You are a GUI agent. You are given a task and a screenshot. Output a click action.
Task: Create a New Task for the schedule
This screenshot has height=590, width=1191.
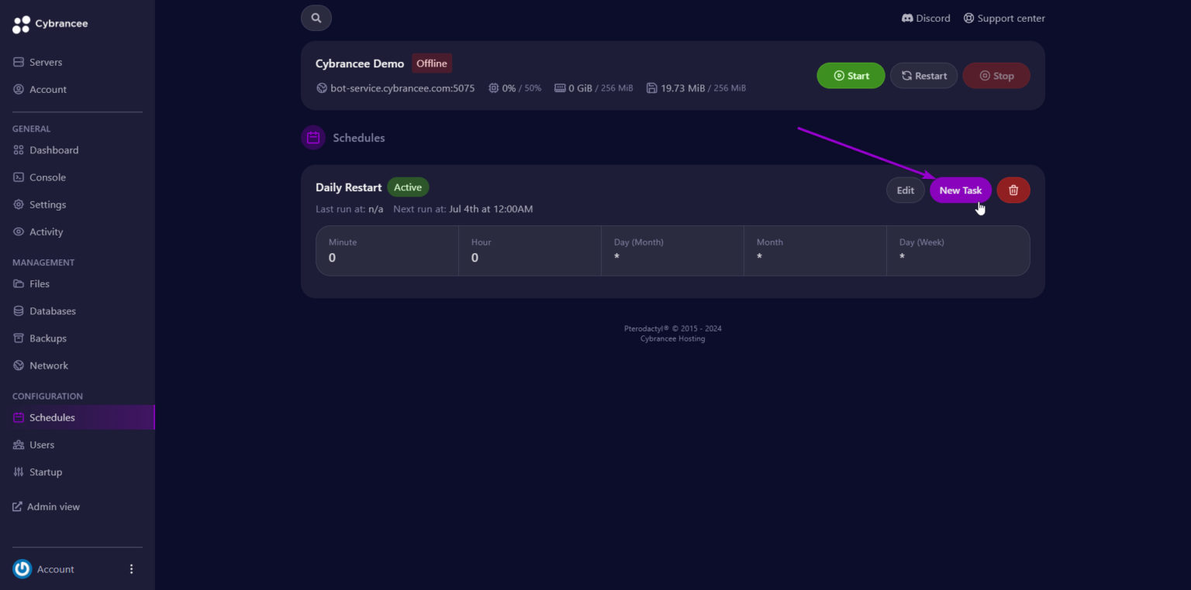(x=961, y=190)
